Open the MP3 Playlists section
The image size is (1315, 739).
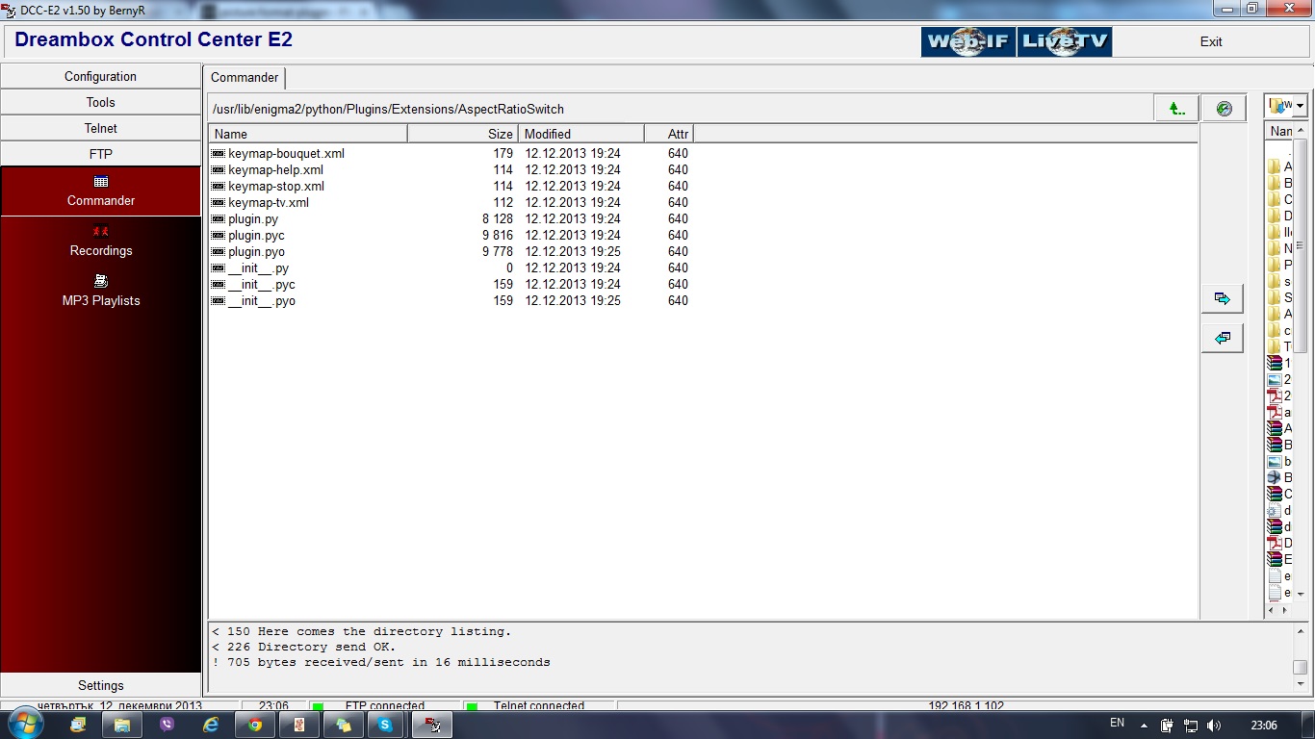click(x=101, y=292)
